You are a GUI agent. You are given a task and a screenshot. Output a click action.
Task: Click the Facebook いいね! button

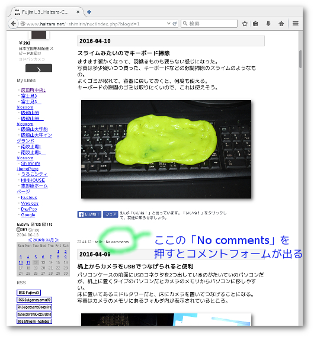[89, 214]
